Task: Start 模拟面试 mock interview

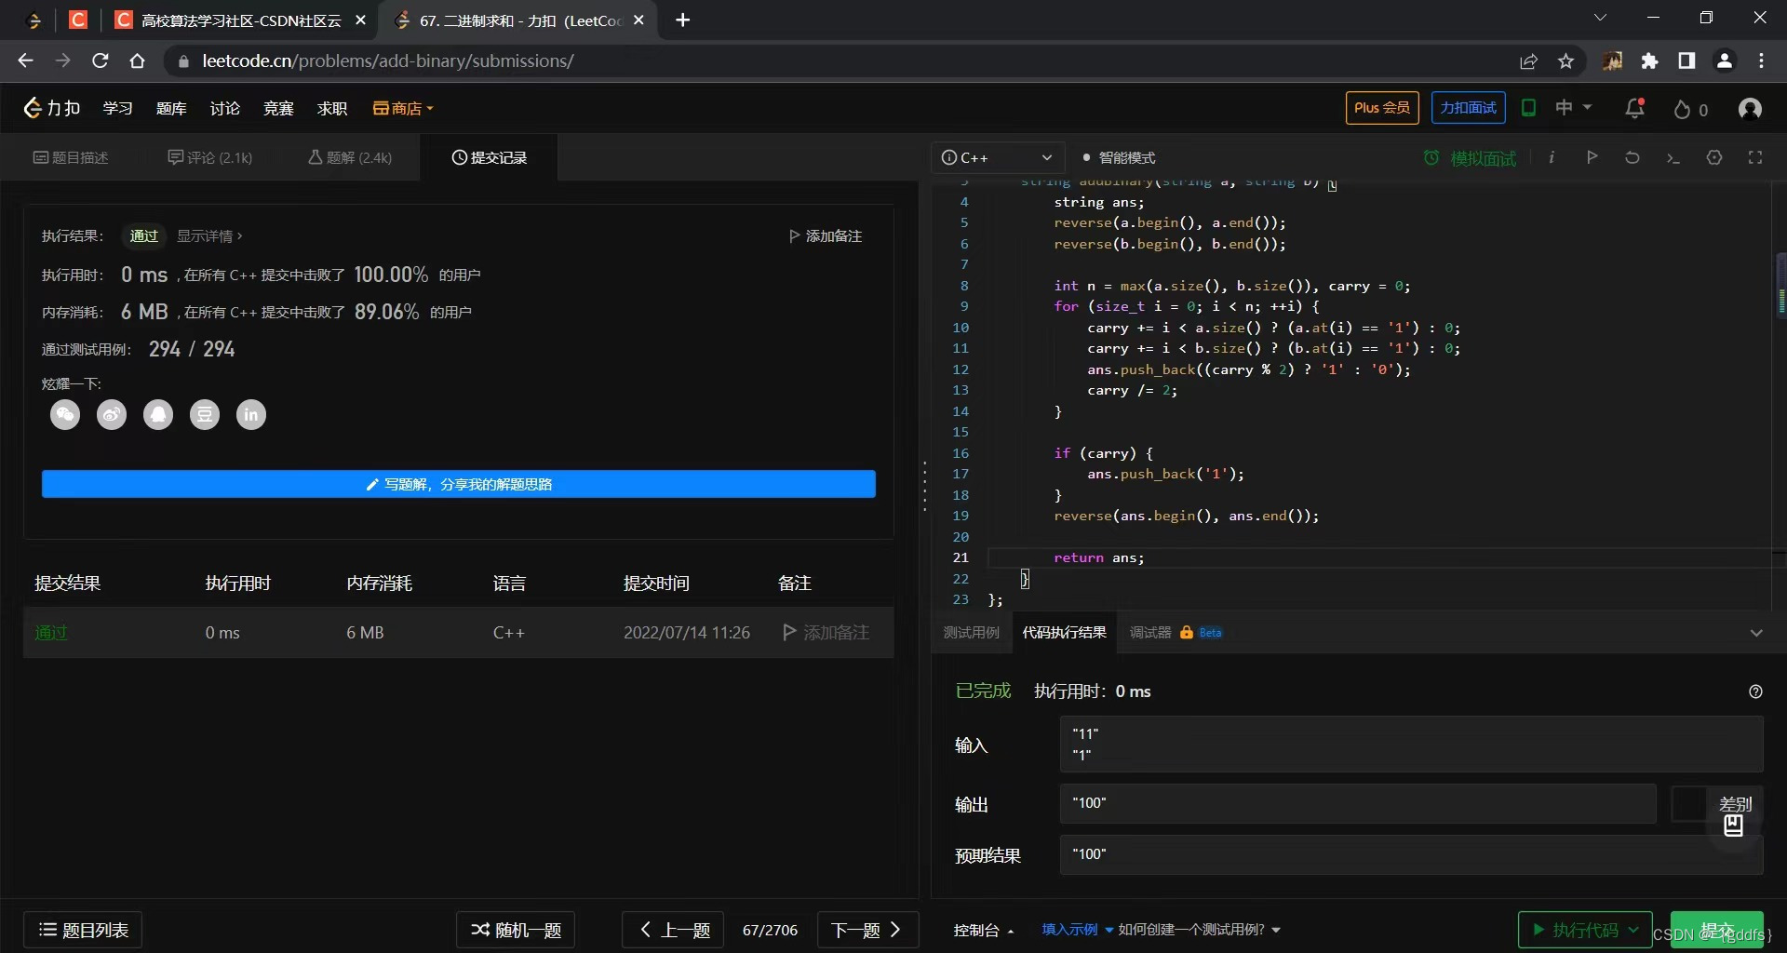Action: coord(1471,158)
